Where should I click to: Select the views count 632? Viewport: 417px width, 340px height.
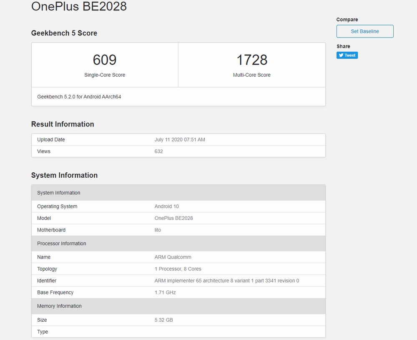point(158,151)
